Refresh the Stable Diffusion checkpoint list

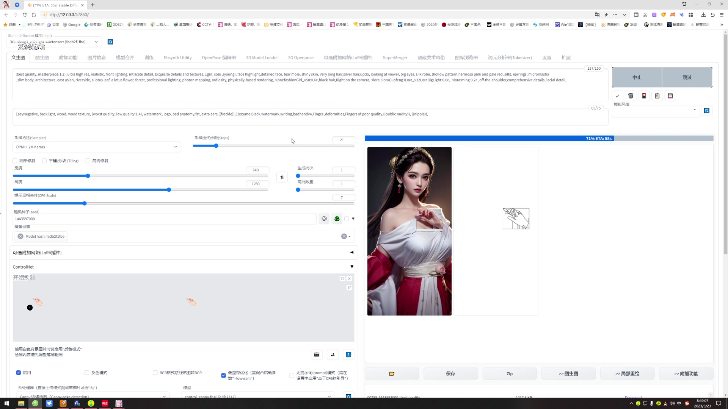tap(110, 42)
